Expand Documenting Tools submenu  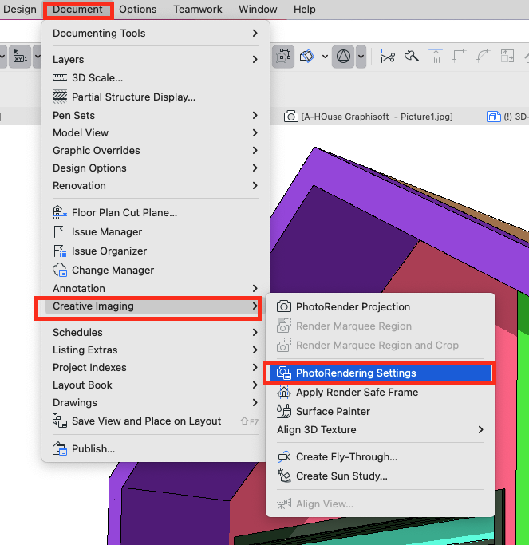click(x=156, y=33)
